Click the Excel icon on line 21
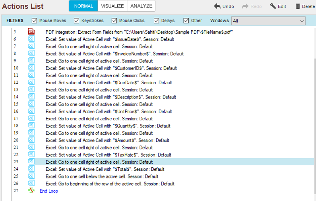 [31, 147]
